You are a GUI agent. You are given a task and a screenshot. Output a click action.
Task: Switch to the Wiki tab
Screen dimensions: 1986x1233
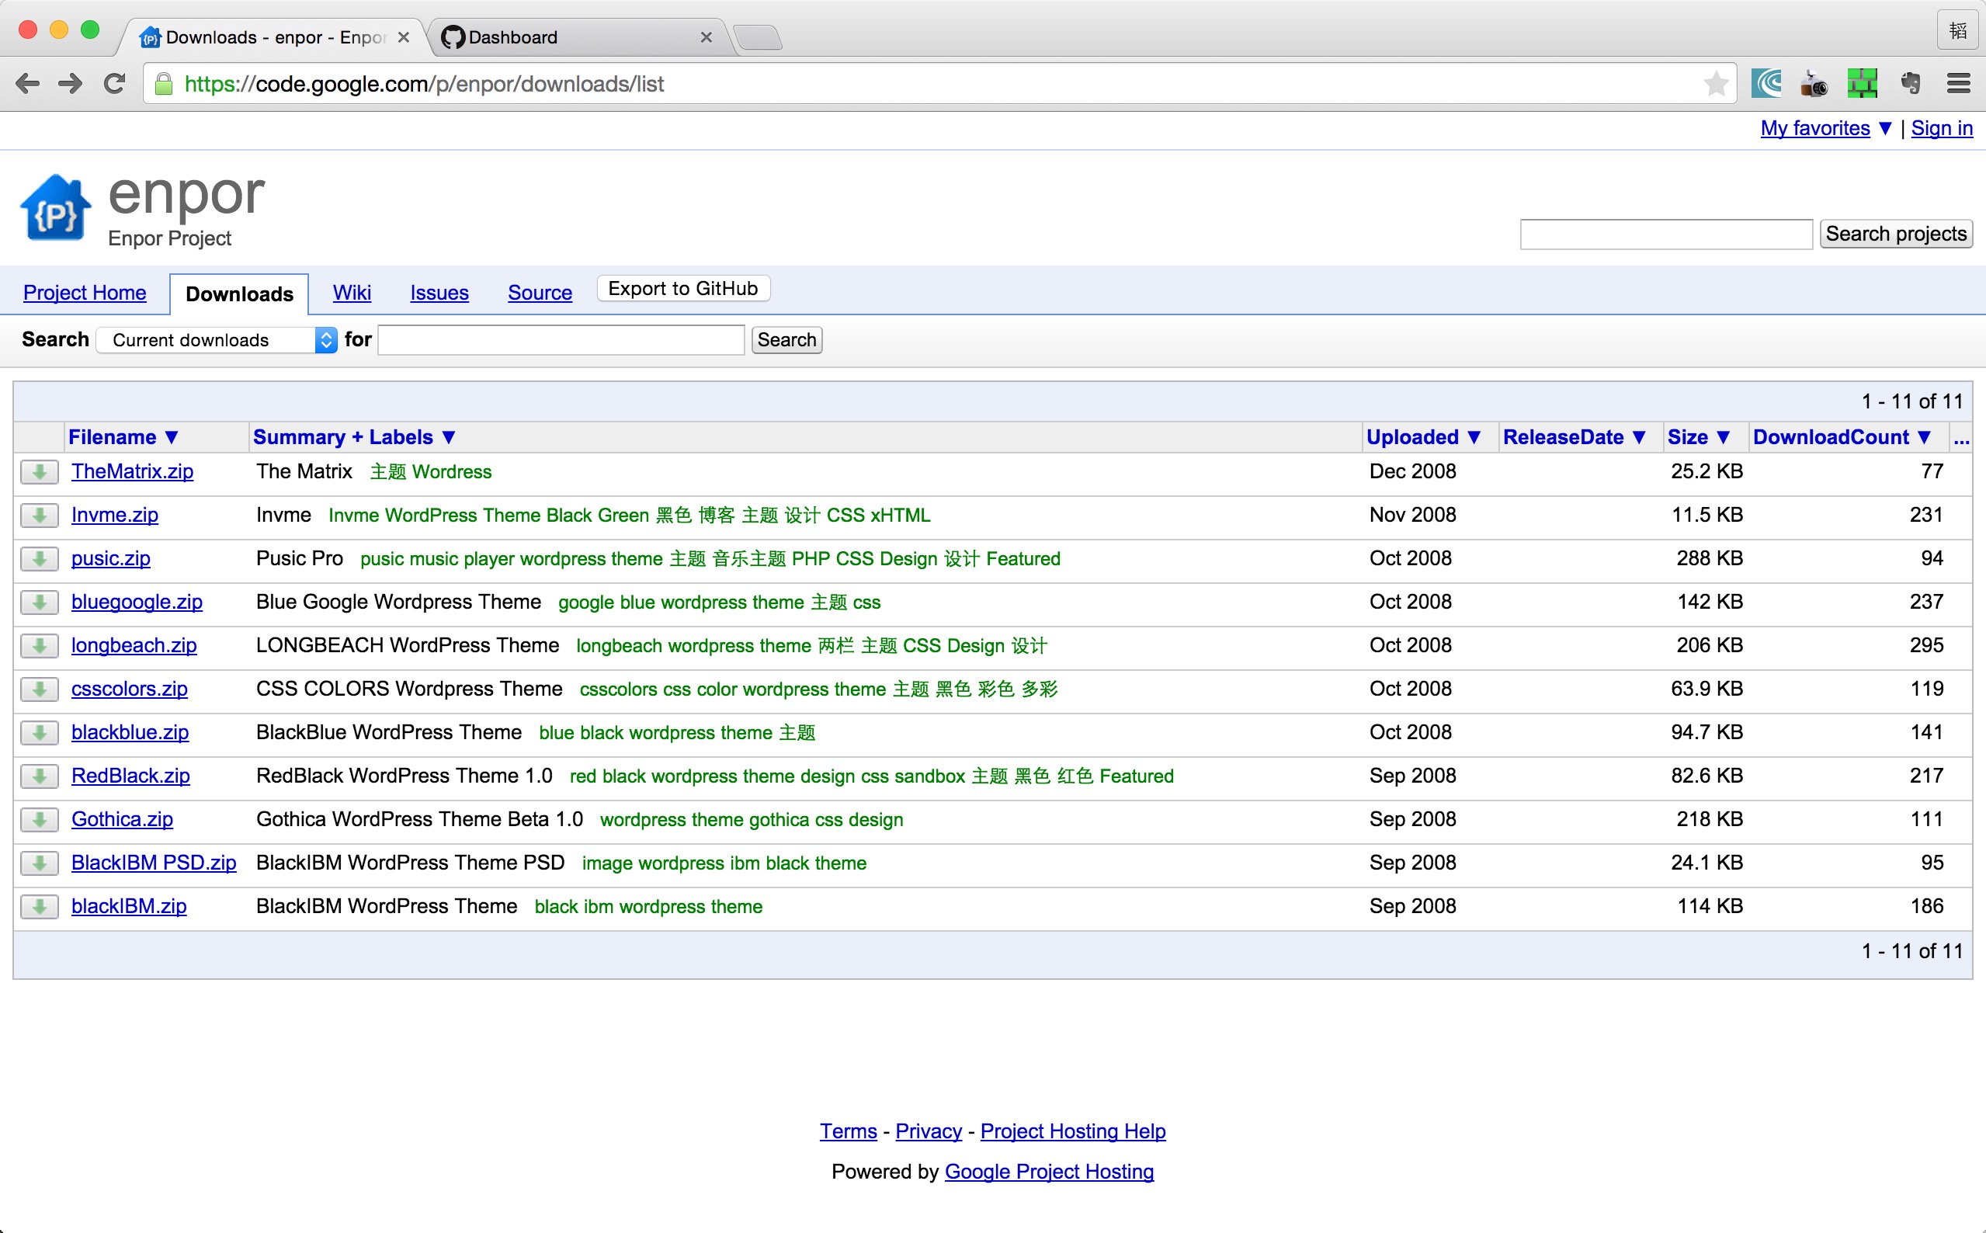click(352, 293)
